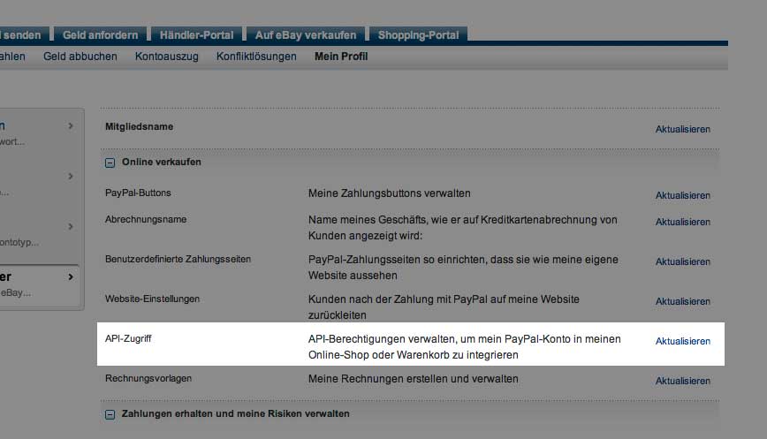Click Aktualisieren for Website-Einstellungen
The height and width of the screenshot is (439, 767).
[683, 301]
